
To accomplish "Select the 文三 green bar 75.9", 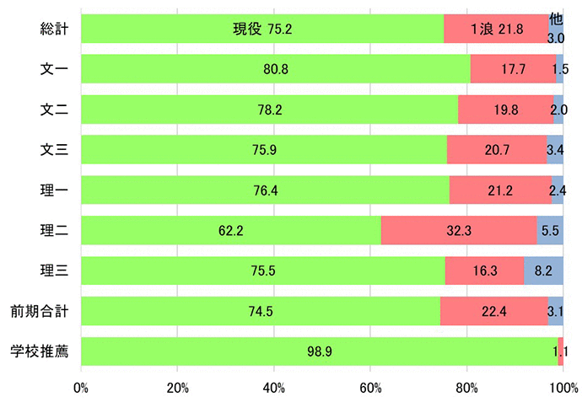I will [264, 149].
